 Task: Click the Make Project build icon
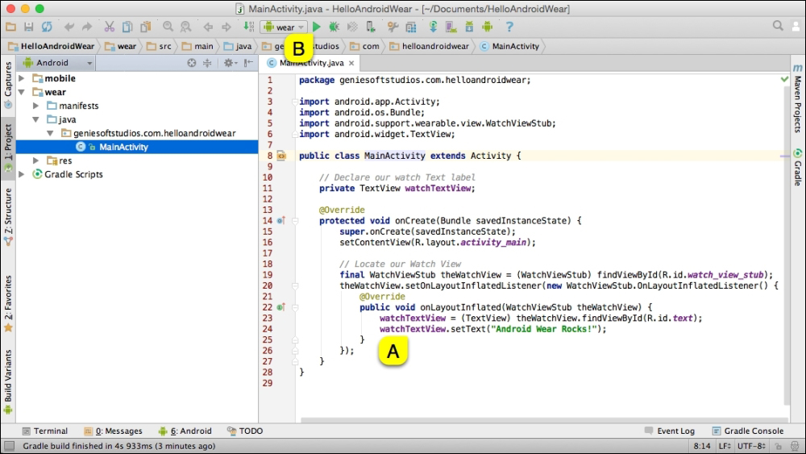[x=249, y=27]
